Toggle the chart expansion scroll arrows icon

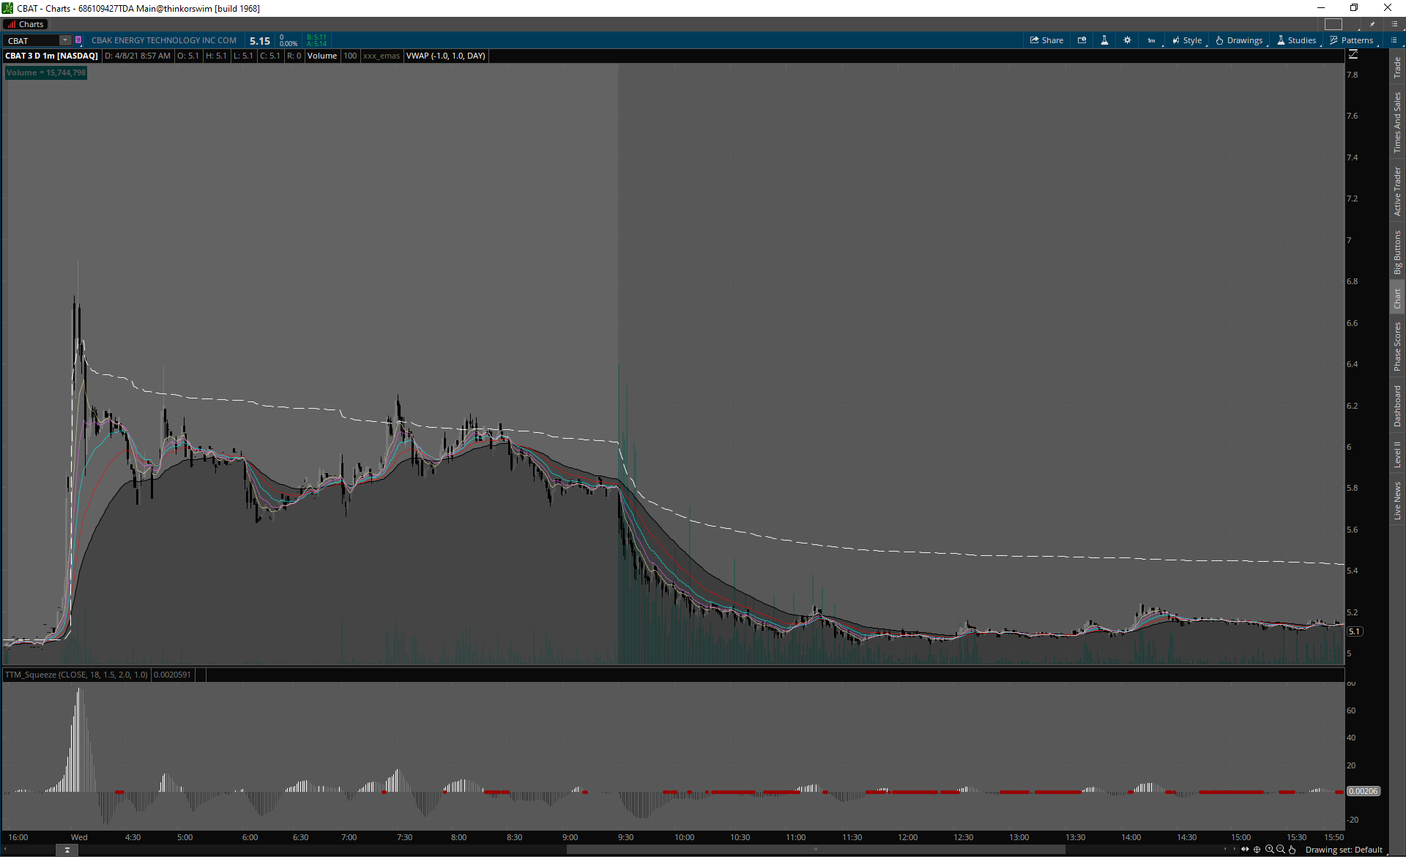1245,850
